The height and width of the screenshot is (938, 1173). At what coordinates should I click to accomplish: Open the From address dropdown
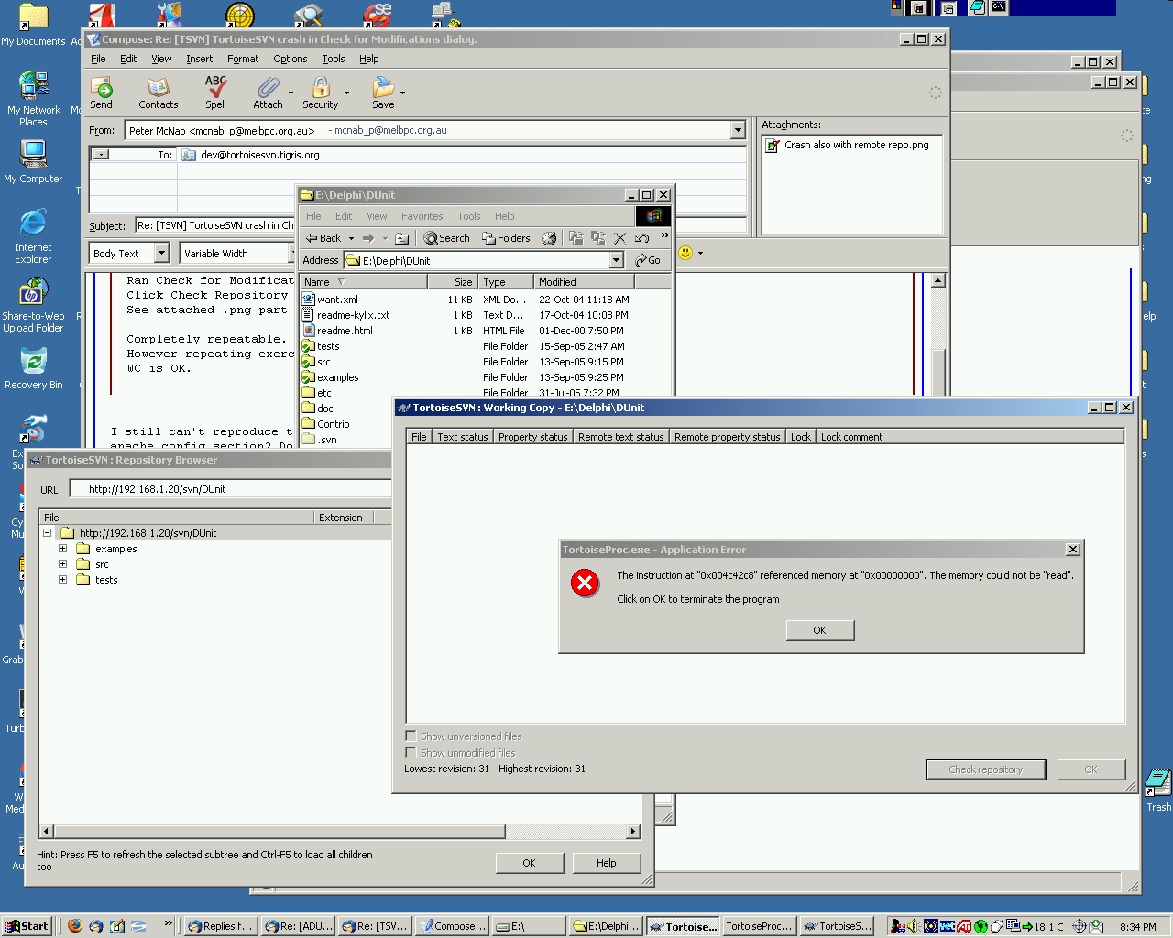738,130
